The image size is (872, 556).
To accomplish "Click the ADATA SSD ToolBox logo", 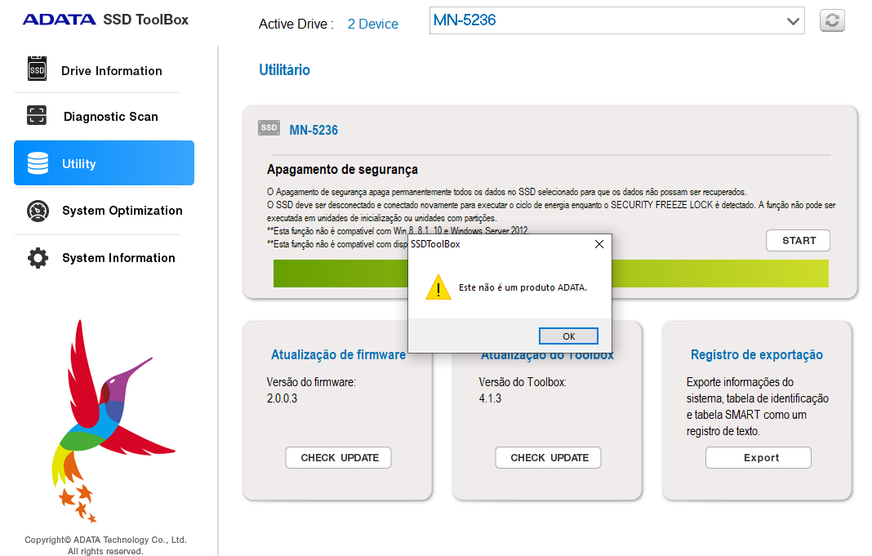I will point(105,20).
